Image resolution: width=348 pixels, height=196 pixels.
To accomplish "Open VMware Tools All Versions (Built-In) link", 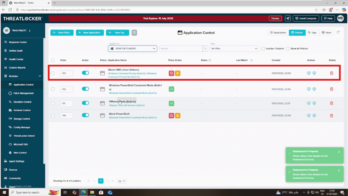I will [127, 105].
